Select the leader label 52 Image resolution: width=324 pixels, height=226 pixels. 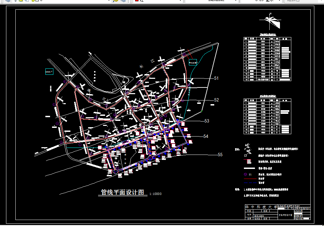pos(216,100)
